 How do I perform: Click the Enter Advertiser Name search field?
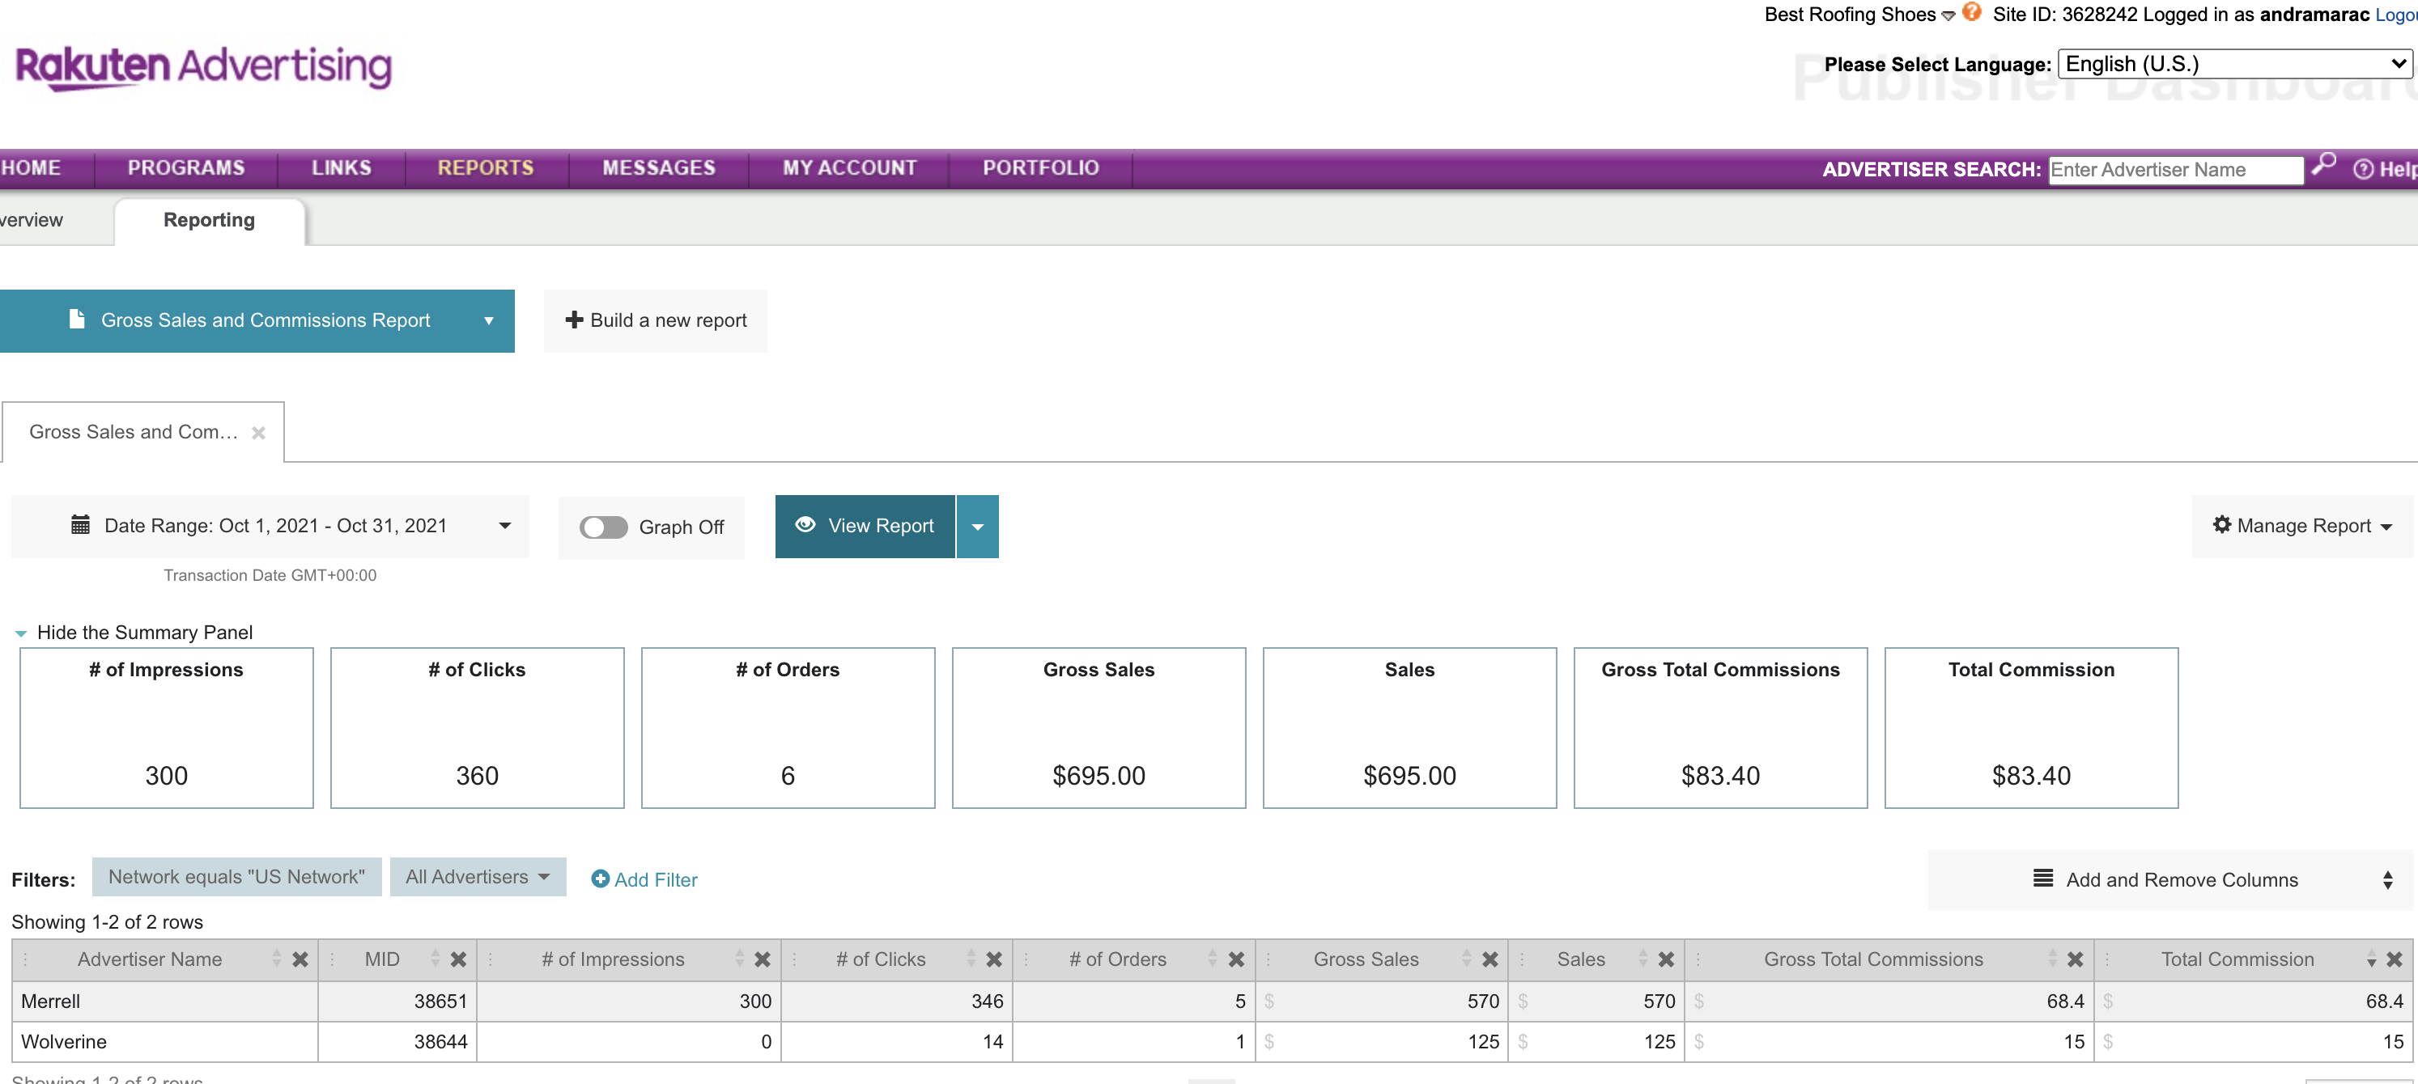coord(2176,170)
